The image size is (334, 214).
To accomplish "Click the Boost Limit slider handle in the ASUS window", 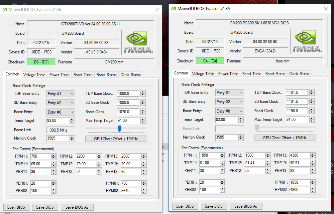I will click(x=119, y=129).
